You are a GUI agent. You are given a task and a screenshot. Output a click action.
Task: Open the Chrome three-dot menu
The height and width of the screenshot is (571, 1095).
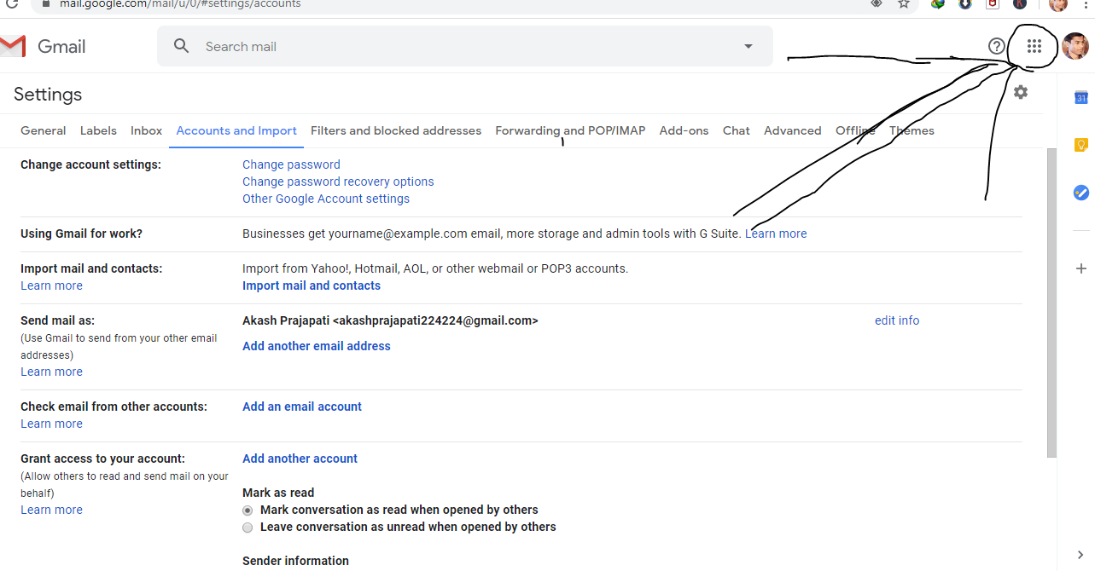[x=1086, y=3]
